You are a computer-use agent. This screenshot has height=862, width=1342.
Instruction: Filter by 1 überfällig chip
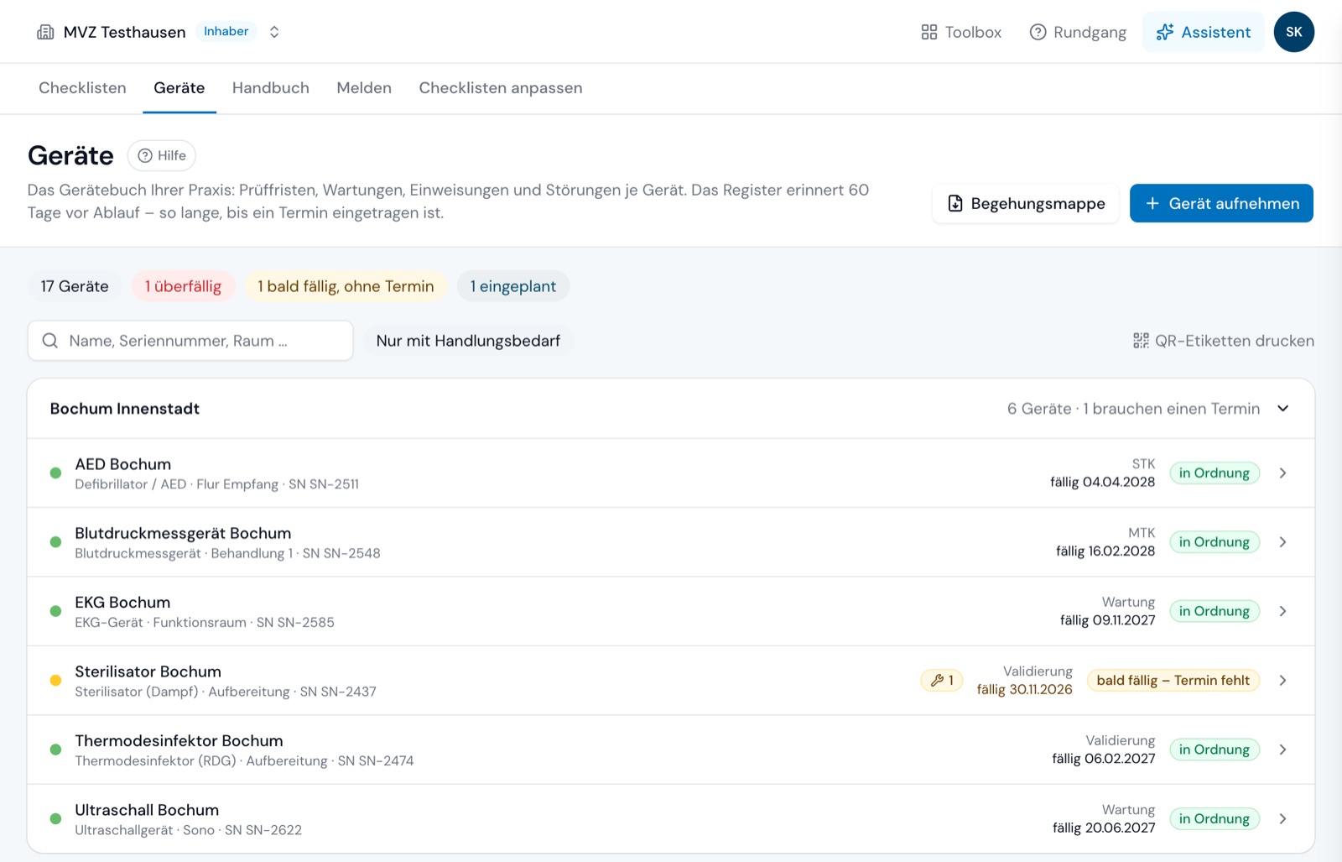coord(183,286)
